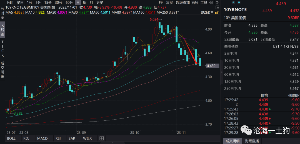Screen dimensions: 300x144
Task: Set a price alert with bell icon
Action: tap(239, 2)
